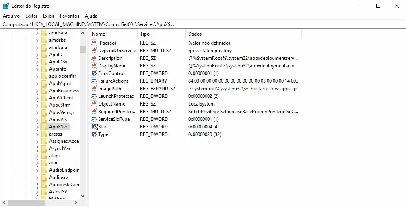The width and height of the screenshot is (406, 207).
Task: Click the AxInstSV folder icon
Action: click(x=44, y=192)
